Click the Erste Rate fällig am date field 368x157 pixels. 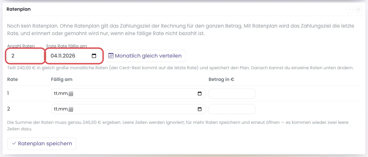74,56
